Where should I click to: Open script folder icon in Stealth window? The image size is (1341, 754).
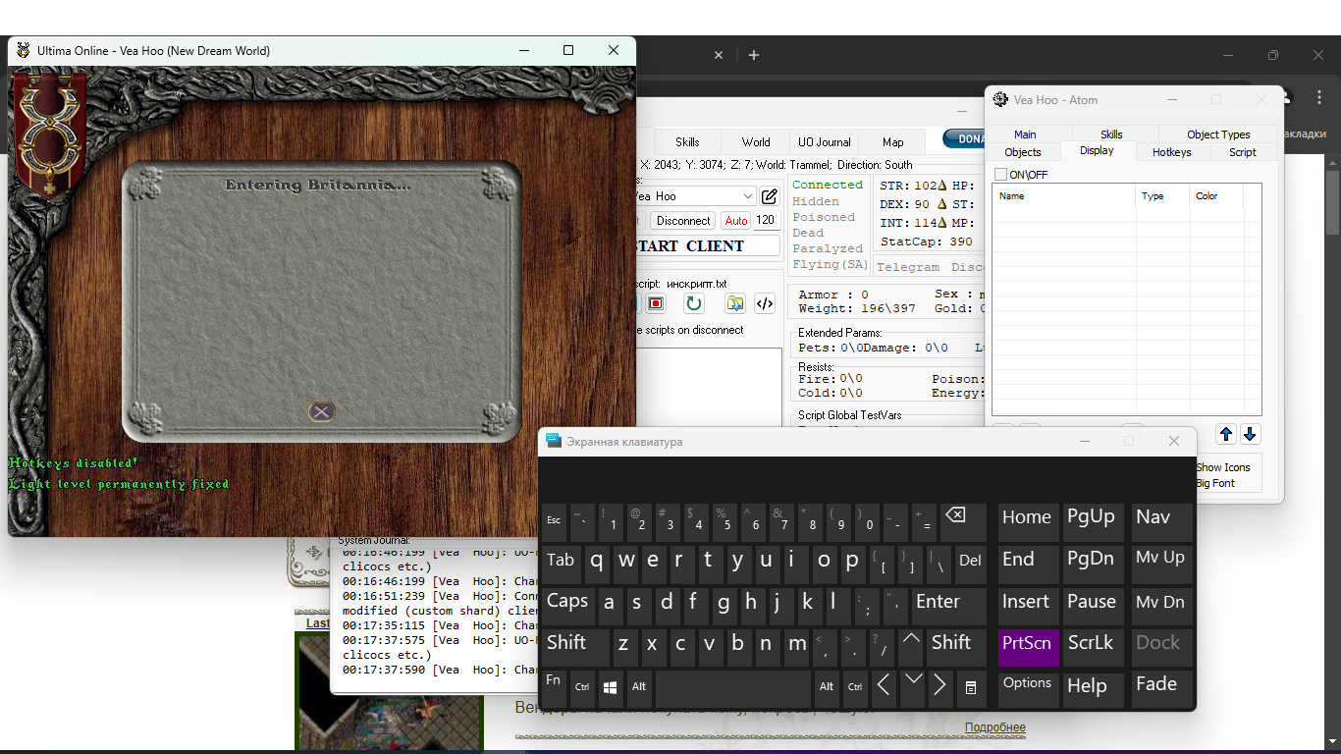(735, 304)
